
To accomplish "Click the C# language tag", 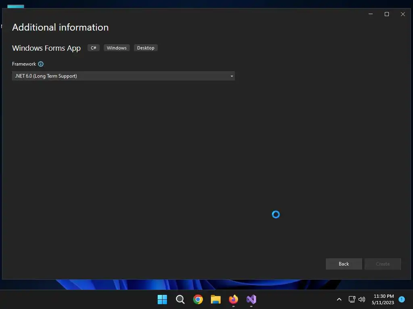I will (94, 48).
